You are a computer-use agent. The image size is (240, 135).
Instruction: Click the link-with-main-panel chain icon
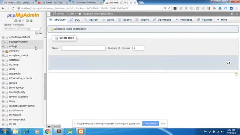point(40,33)
